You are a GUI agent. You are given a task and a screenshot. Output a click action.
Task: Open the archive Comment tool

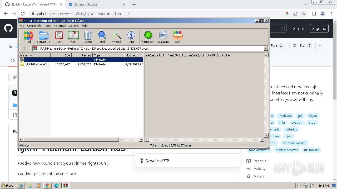point(163,37)
